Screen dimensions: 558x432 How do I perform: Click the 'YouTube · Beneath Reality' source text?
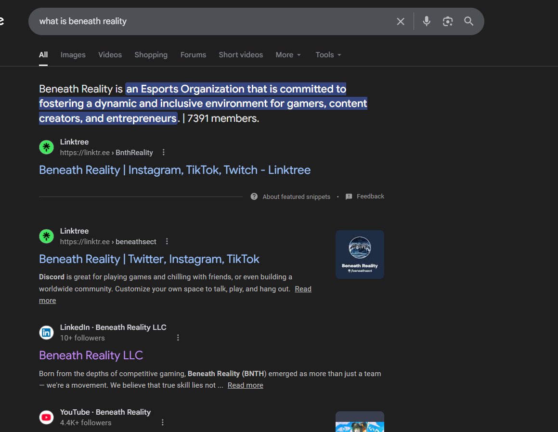point(105,412)
